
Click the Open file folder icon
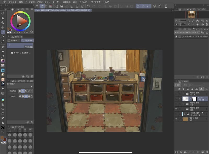point(62,6)
